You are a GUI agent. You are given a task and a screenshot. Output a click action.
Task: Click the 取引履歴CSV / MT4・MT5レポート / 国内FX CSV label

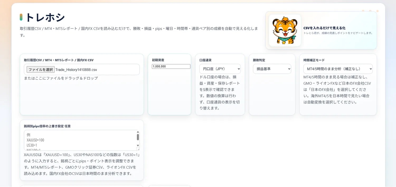point(59,60)
